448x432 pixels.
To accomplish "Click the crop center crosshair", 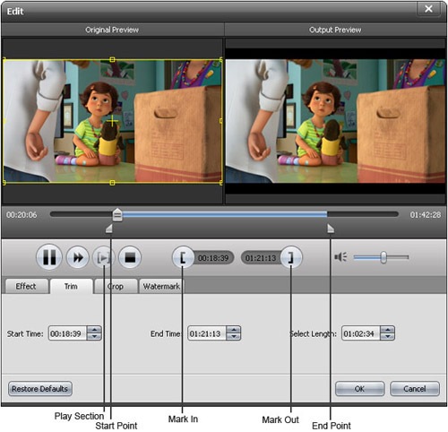I will [112, 121].
